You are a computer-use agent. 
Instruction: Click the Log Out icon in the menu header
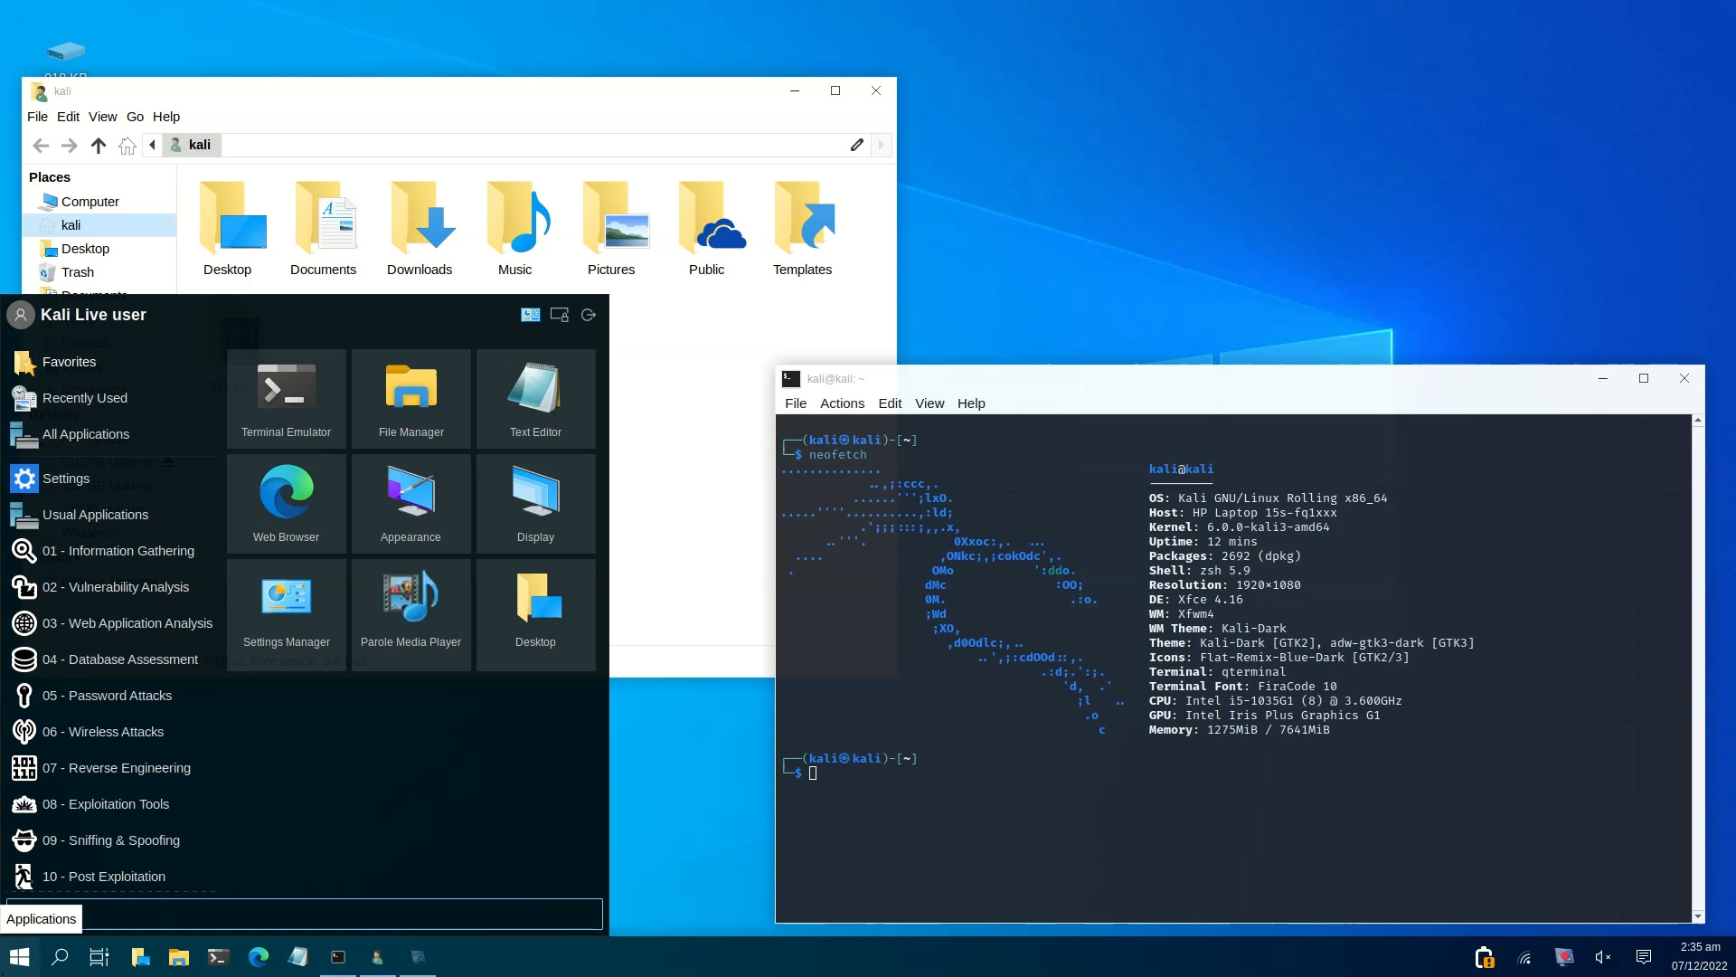click(x=589, y=314)
